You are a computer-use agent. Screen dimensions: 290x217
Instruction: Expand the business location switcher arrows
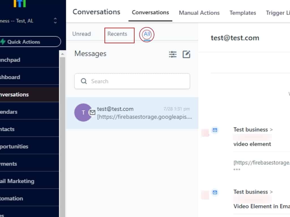[55, 21]
